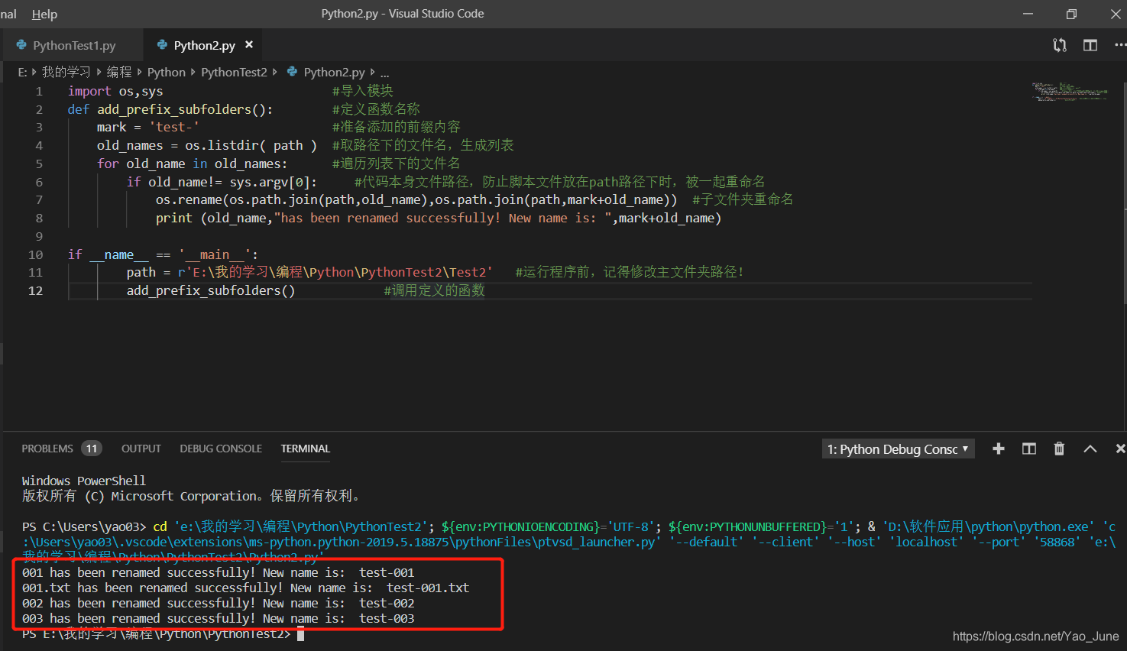Open breadcrumb folder 我的学习
Screen dimensions: 1127x651
66,72
